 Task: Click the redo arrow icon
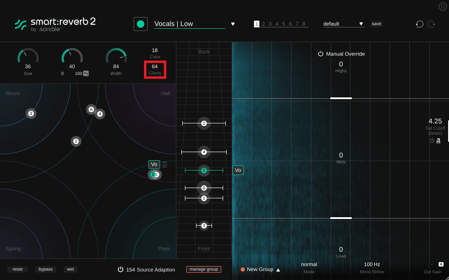coord(431,24)
